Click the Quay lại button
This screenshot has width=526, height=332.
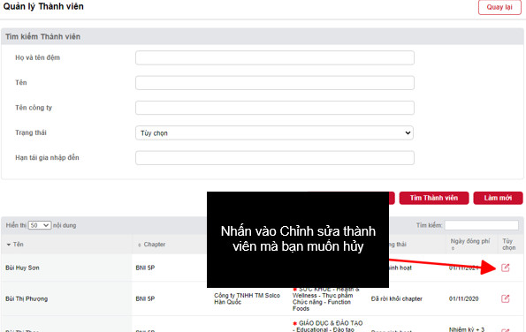499,7
